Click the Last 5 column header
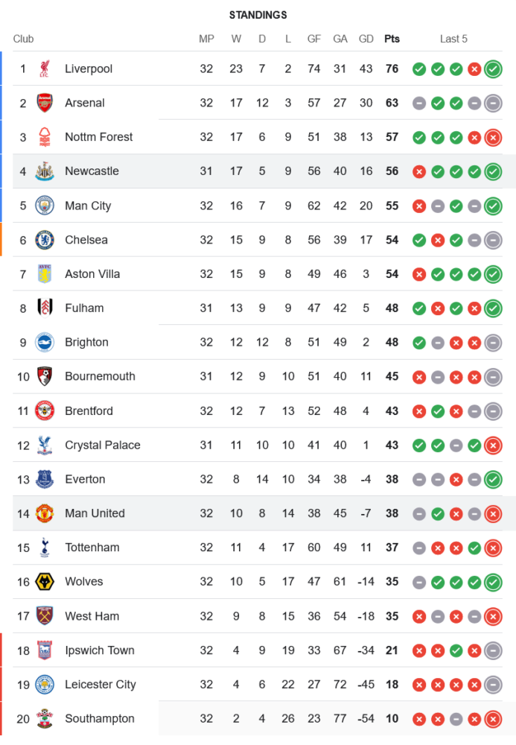Image resolution: width=516 pixels, height=745 pixels. click(x=453, y=39)
